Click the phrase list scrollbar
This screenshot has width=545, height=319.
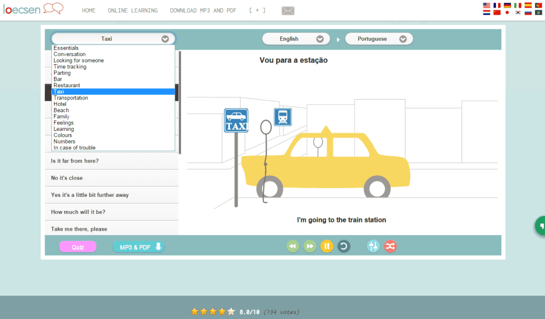(x=180, y=103)
